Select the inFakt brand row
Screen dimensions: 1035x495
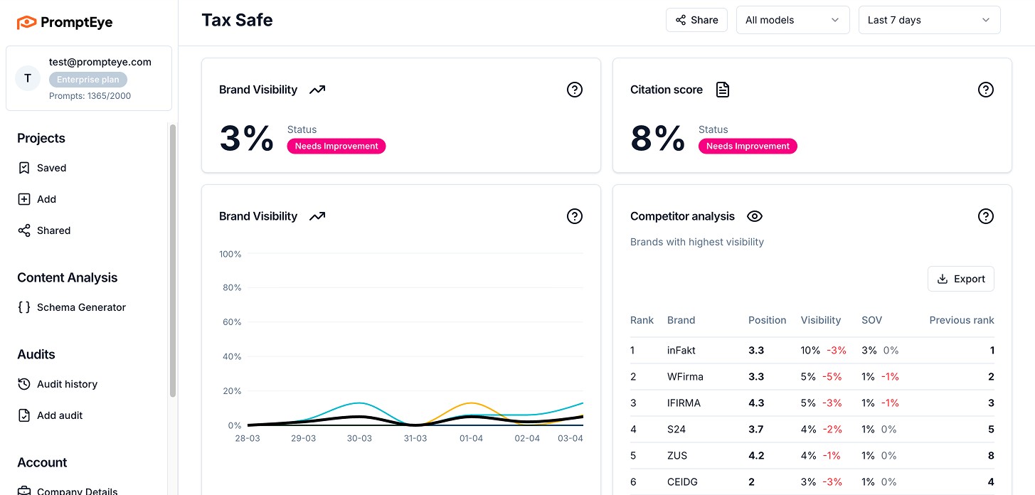[812, 350]
